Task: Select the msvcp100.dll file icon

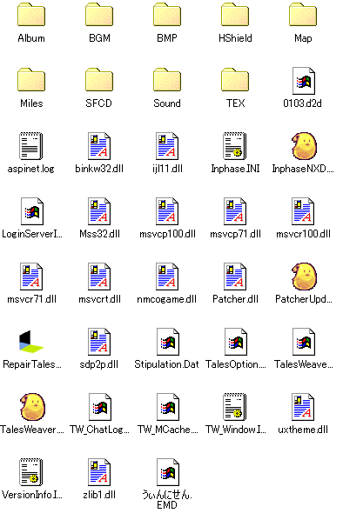Action: 167,211
